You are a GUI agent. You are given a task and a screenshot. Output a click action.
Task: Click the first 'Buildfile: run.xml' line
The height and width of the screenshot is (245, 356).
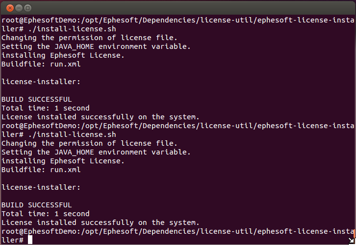[41, 64]
